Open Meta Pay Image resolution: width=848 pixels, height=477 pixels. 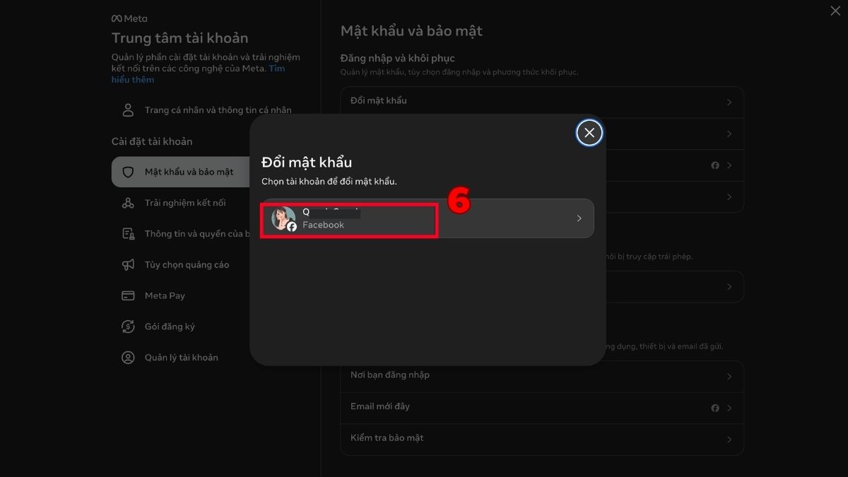[x=165, y=295]
